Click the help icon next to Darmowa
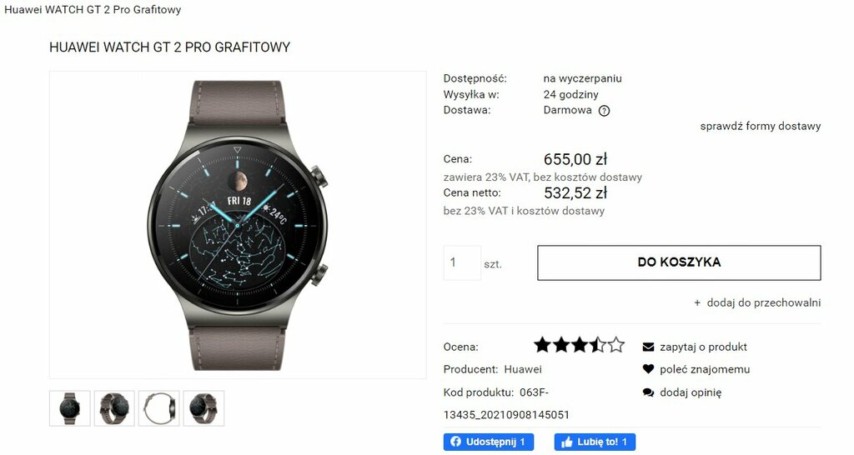854x455 pixels. tap(604, 111)
